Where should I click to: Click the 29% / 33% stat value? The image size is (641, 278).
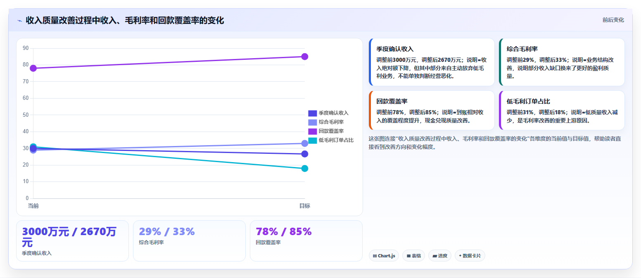click(167, 232)
